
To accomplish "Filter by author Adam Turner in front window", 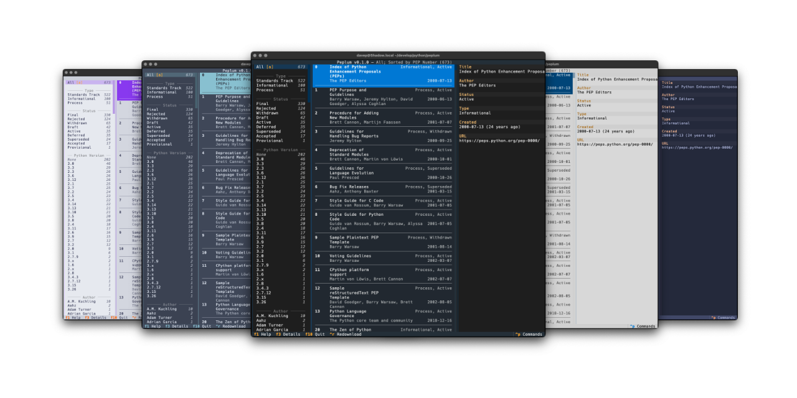I will (x=281, y=325).
